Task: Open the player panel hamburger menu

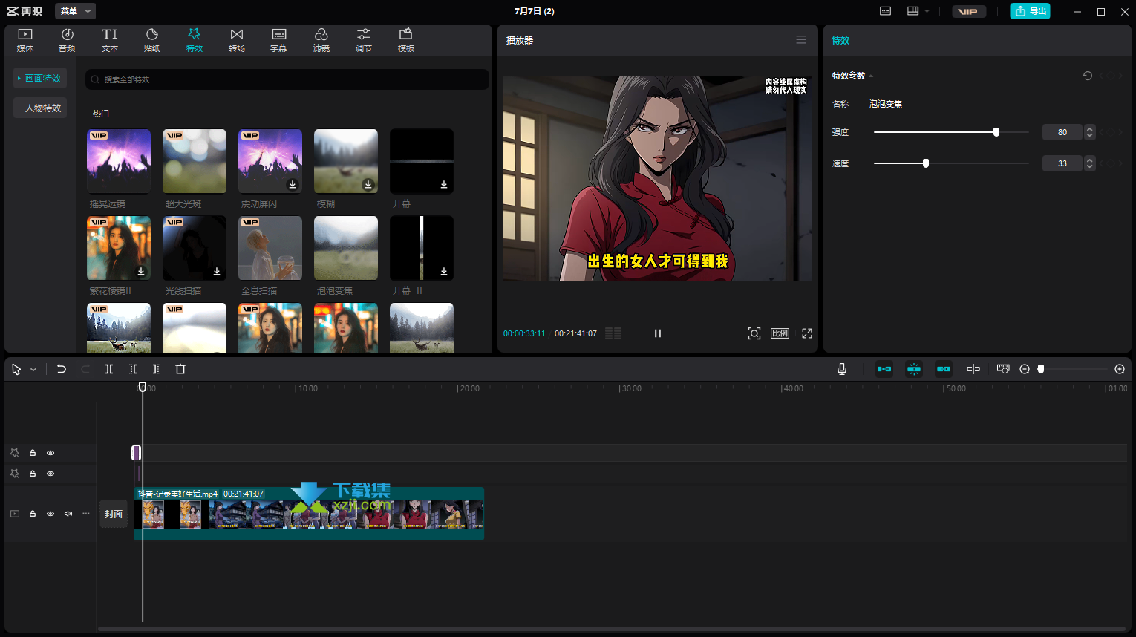Action: point(801,40)
